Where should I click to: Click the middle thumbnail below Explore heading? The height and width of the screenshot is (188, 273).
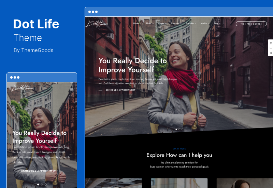pyautogui.click(x=179, y=183)
